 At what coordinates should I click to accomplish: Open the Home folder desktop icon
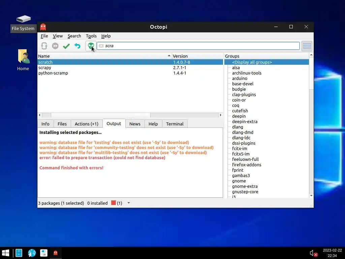pos(23,60)
